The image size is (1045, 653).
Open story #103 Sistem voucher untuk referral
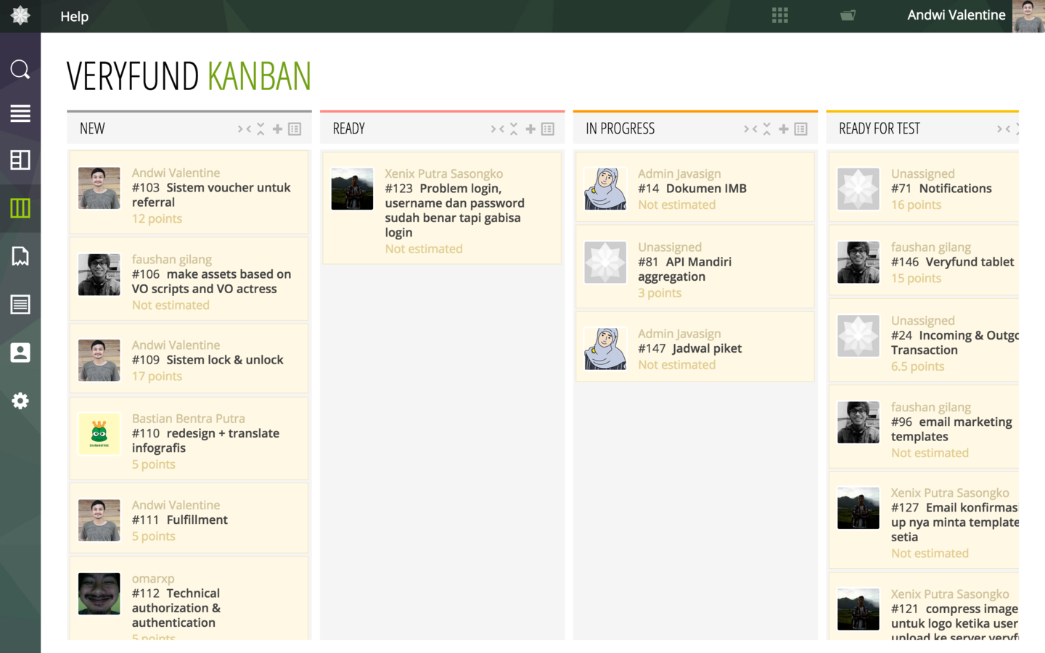[x=211, y=195]
